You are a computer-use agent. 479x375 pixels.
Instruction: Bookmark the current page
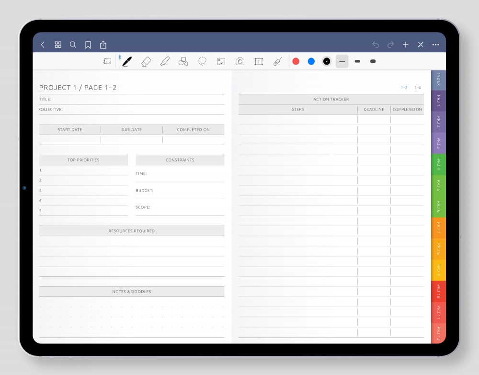pos(88,45)
